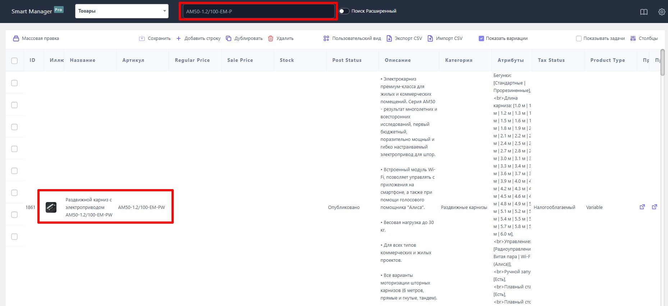Click the Импорт CSV file icon
Viewport: 668px width, 306px height.
[430, 38]
